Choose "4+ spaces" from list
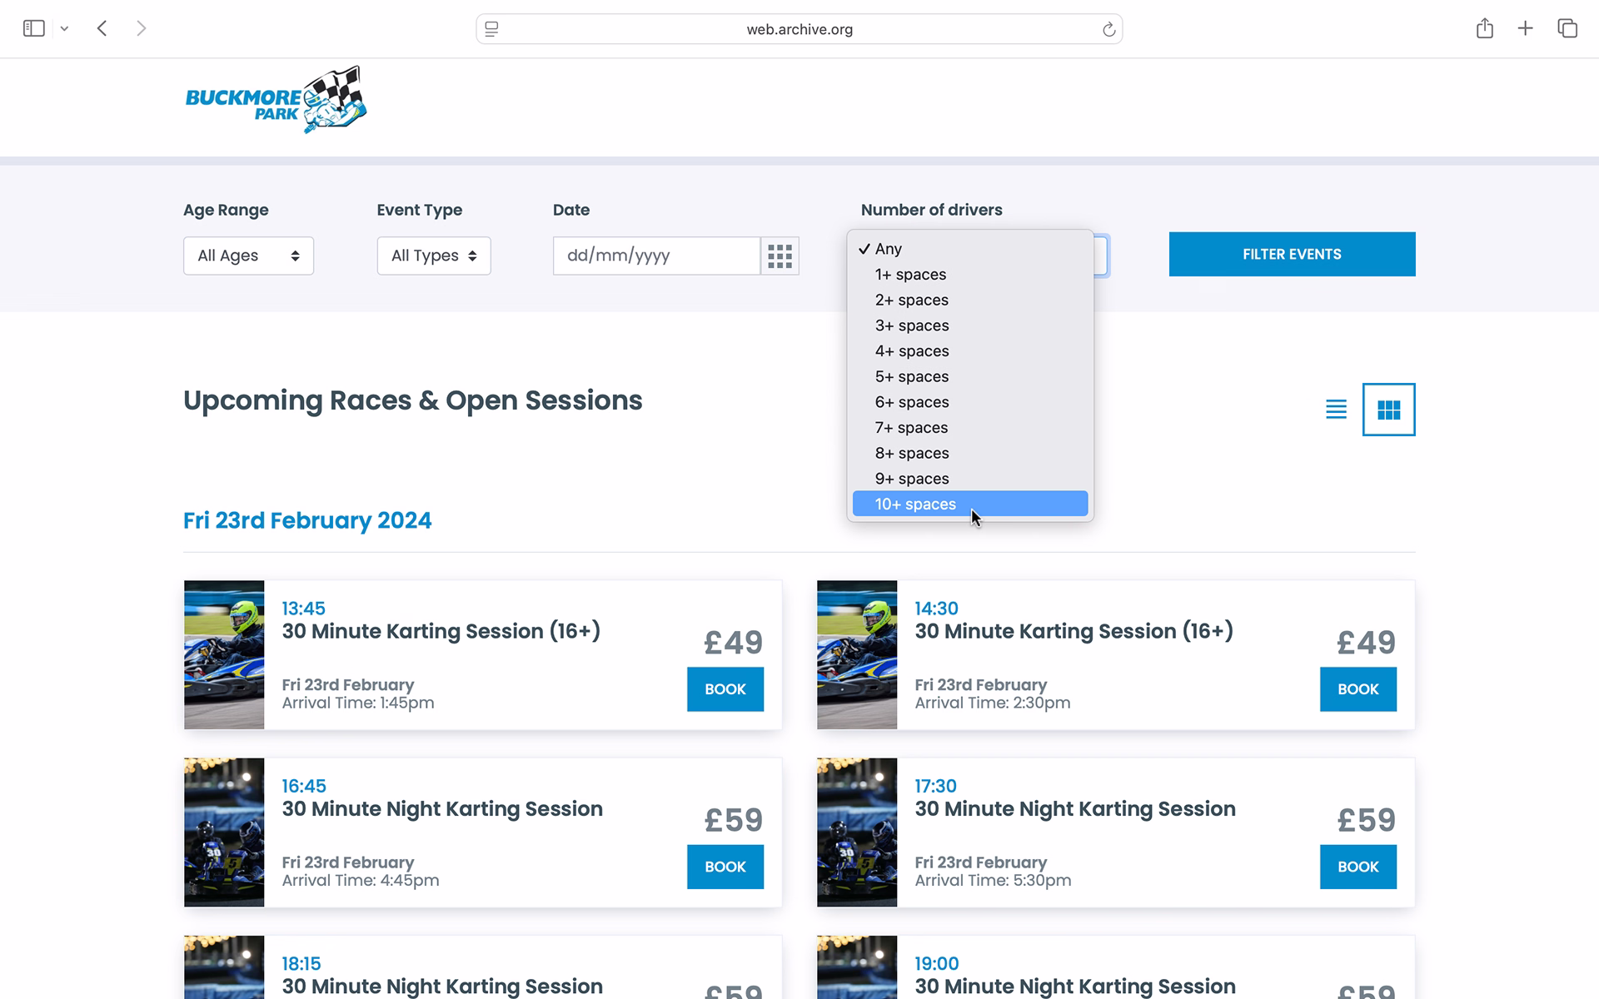Viewport: 1599px width, 999px height. click(x=912, y=351)
